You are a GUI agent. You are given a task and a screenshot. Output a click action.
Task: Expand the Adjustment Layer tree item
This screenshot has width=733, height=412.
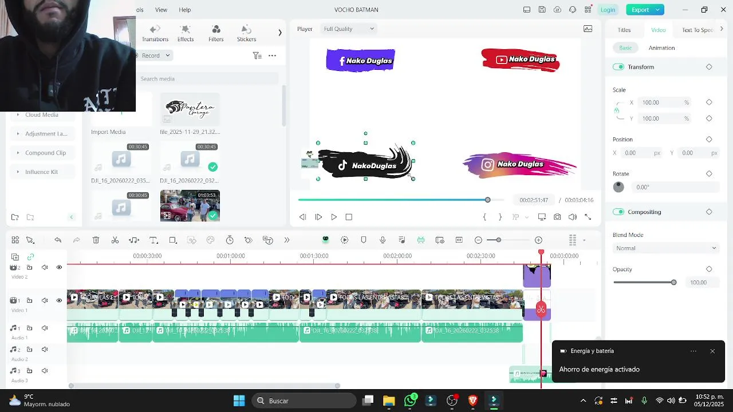pos(18,134)
